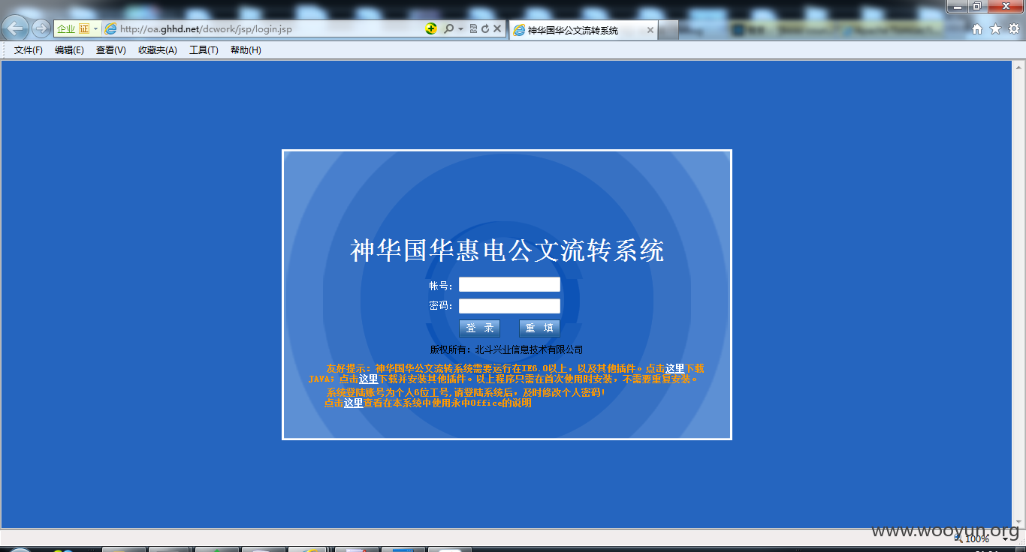1026x552 pixels.
Task: Click the address bar URL oa.ghhd.net
Action: 206,29
